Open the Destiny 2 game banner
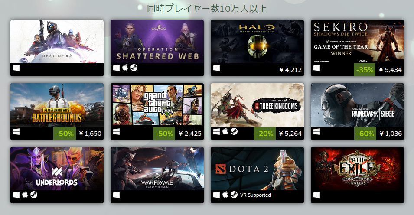The height and width of the screenshot is (215, 414). click(57, 42)
